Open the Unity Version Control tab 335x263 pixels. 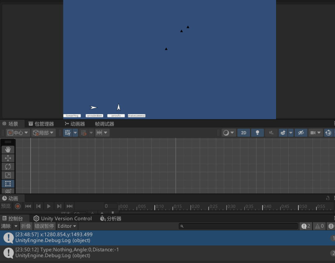63,218
